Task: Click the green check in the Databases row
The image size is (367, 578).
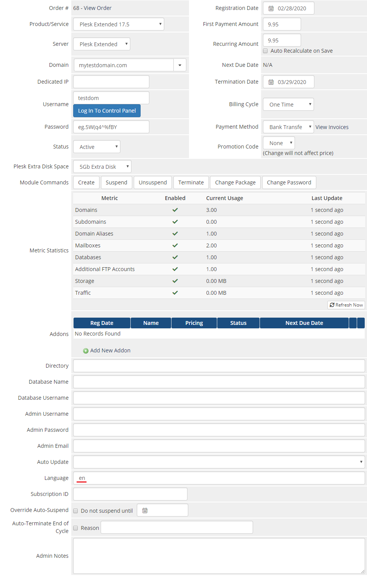Action: click(175, 257)
